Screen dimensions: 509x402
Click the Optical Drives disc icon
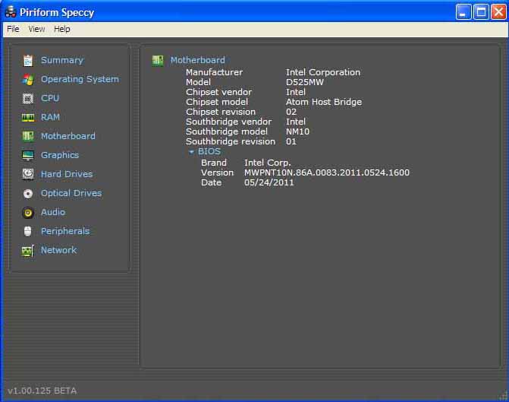click(28, 193)
